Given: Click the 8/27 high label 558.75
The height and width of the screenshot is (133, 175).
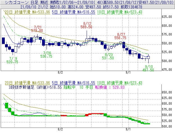Looking at the screenshot, I should pyautogui.click(x=120, y=38).
